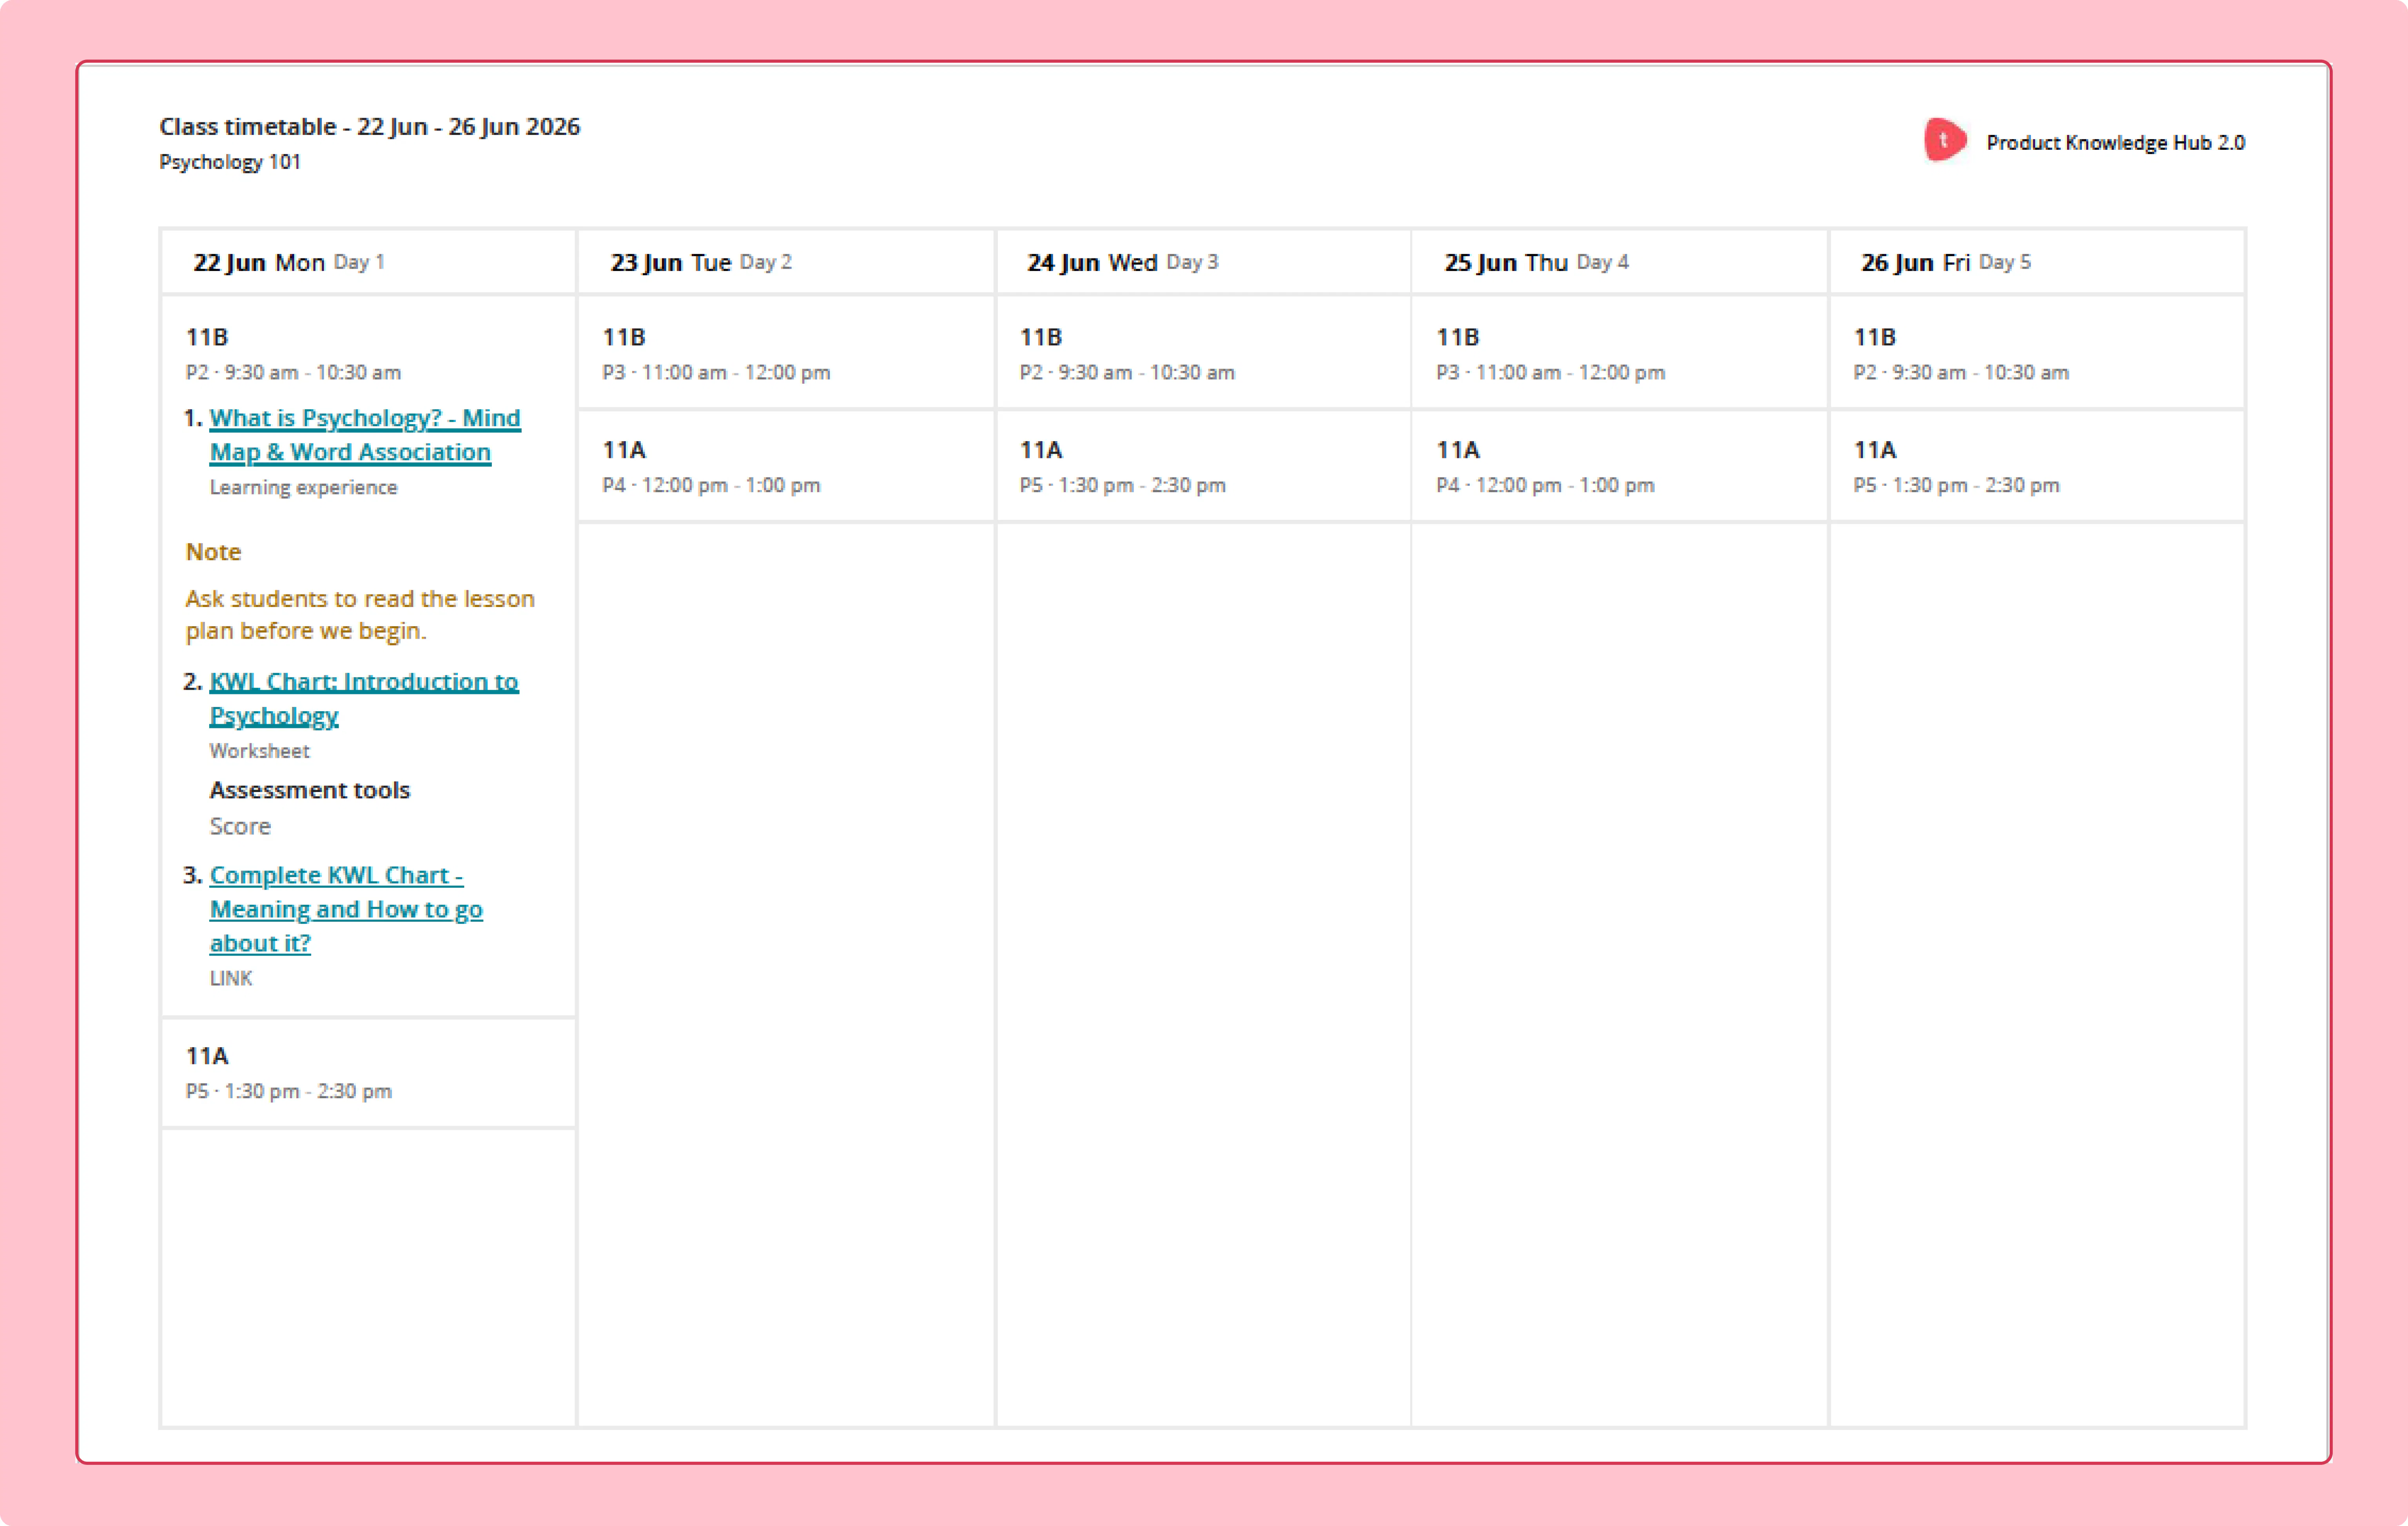Select the '23 Jun Tue Day 2' column header

(786, 262)
